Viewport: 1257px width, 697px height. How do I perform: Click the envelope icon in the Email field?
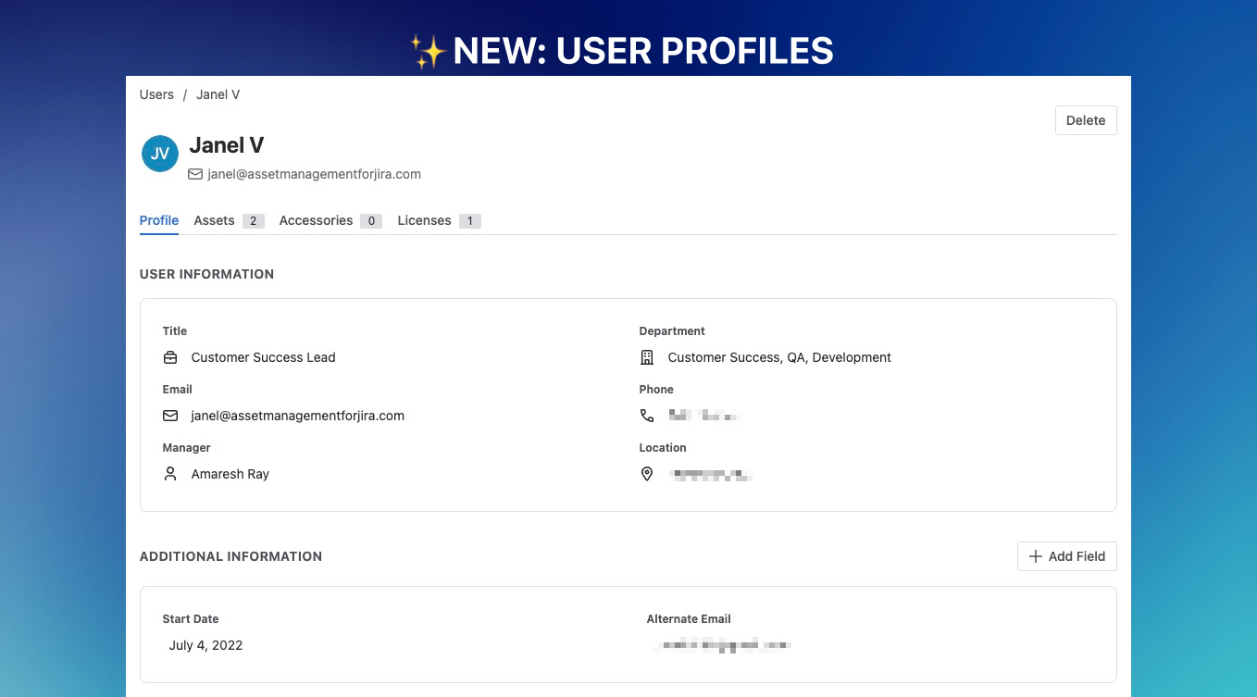click(170, 416)
